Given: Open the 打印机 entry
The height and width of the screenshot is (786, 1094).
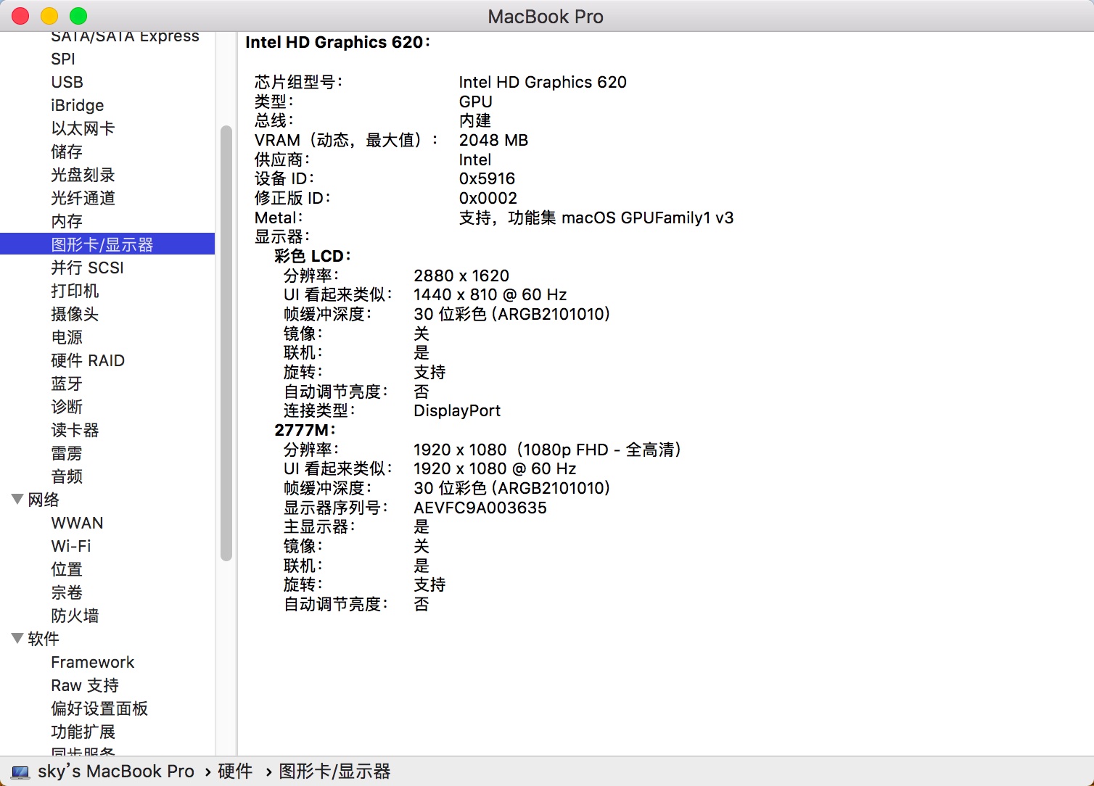Looking at the screenshot, I should pos(75,291).
